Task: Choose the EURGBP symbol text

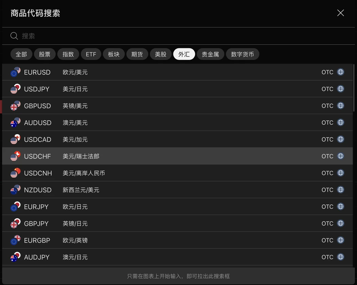Action: [37, 240]
